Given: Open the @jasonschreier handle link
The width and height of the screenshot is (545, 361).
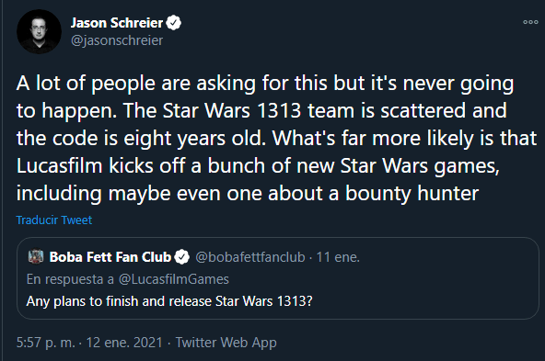Looking at the screenshot, I should 117,40.
